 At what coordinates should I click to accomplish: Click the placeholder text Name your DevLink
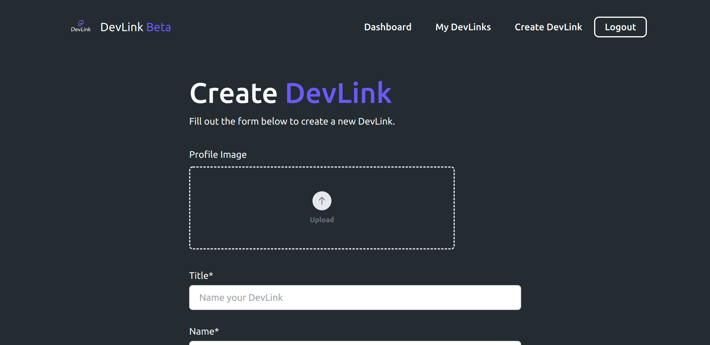(241, 297)
